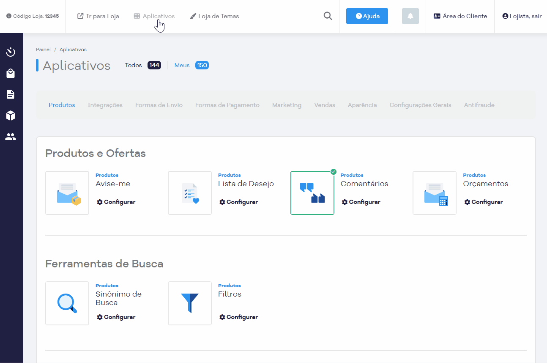The width and height of the screenshot is (547, 363).
Task: Click the Orçamentos app title
Action: click(x=486, y=184)
